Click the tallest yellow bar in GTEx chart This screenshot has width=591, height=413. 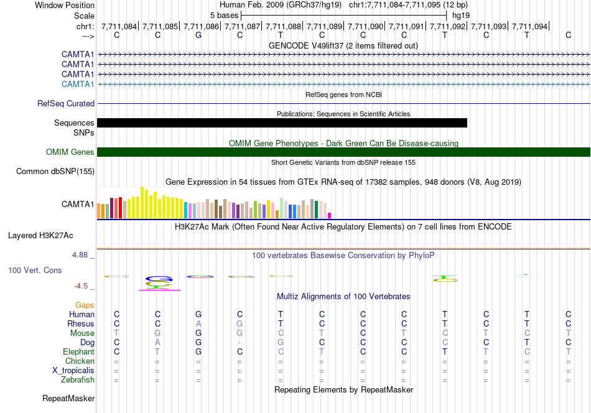point(142,203)
